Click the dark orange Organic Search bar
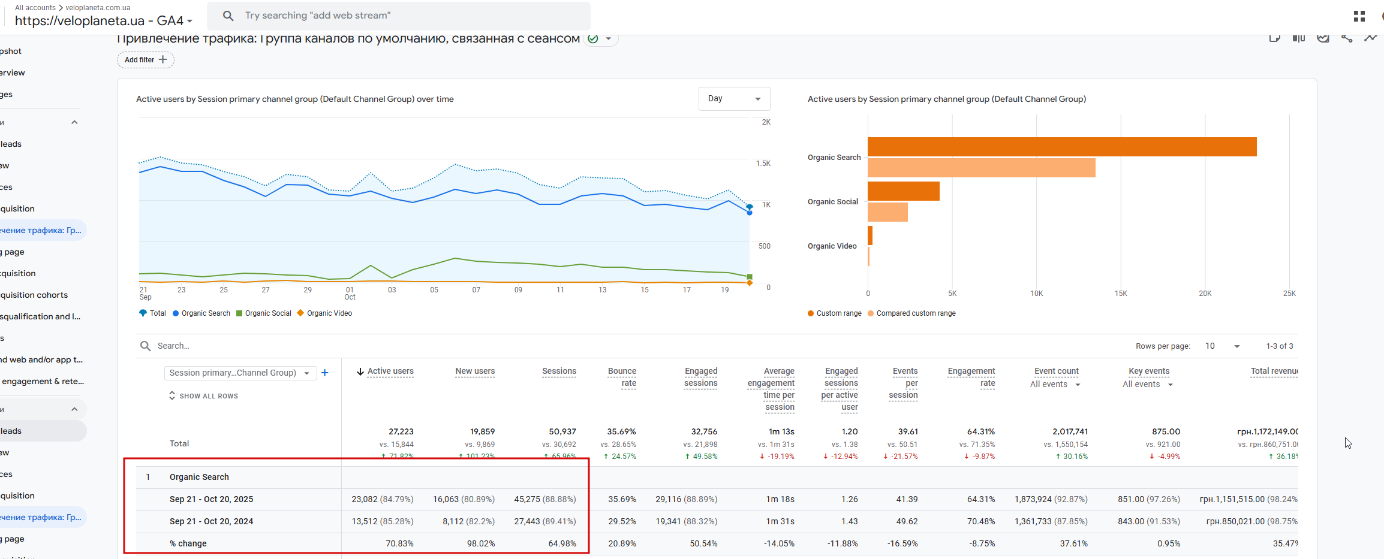The height and width of the screenshot is (559, 1384). click(x=1061, y=147)
